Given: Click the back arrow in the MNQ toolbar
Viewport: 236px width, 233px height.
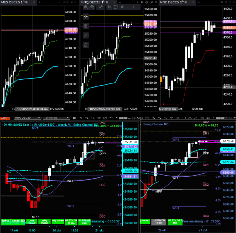Looking at the screenshot, I should click(x=134, y=7).
